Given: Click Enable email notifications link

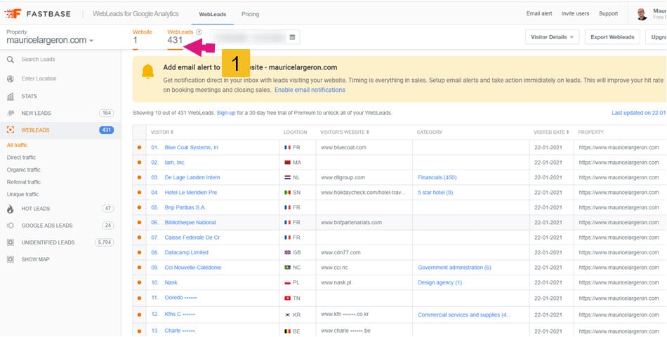Looking at the screenshot, I should click(310, 90).
